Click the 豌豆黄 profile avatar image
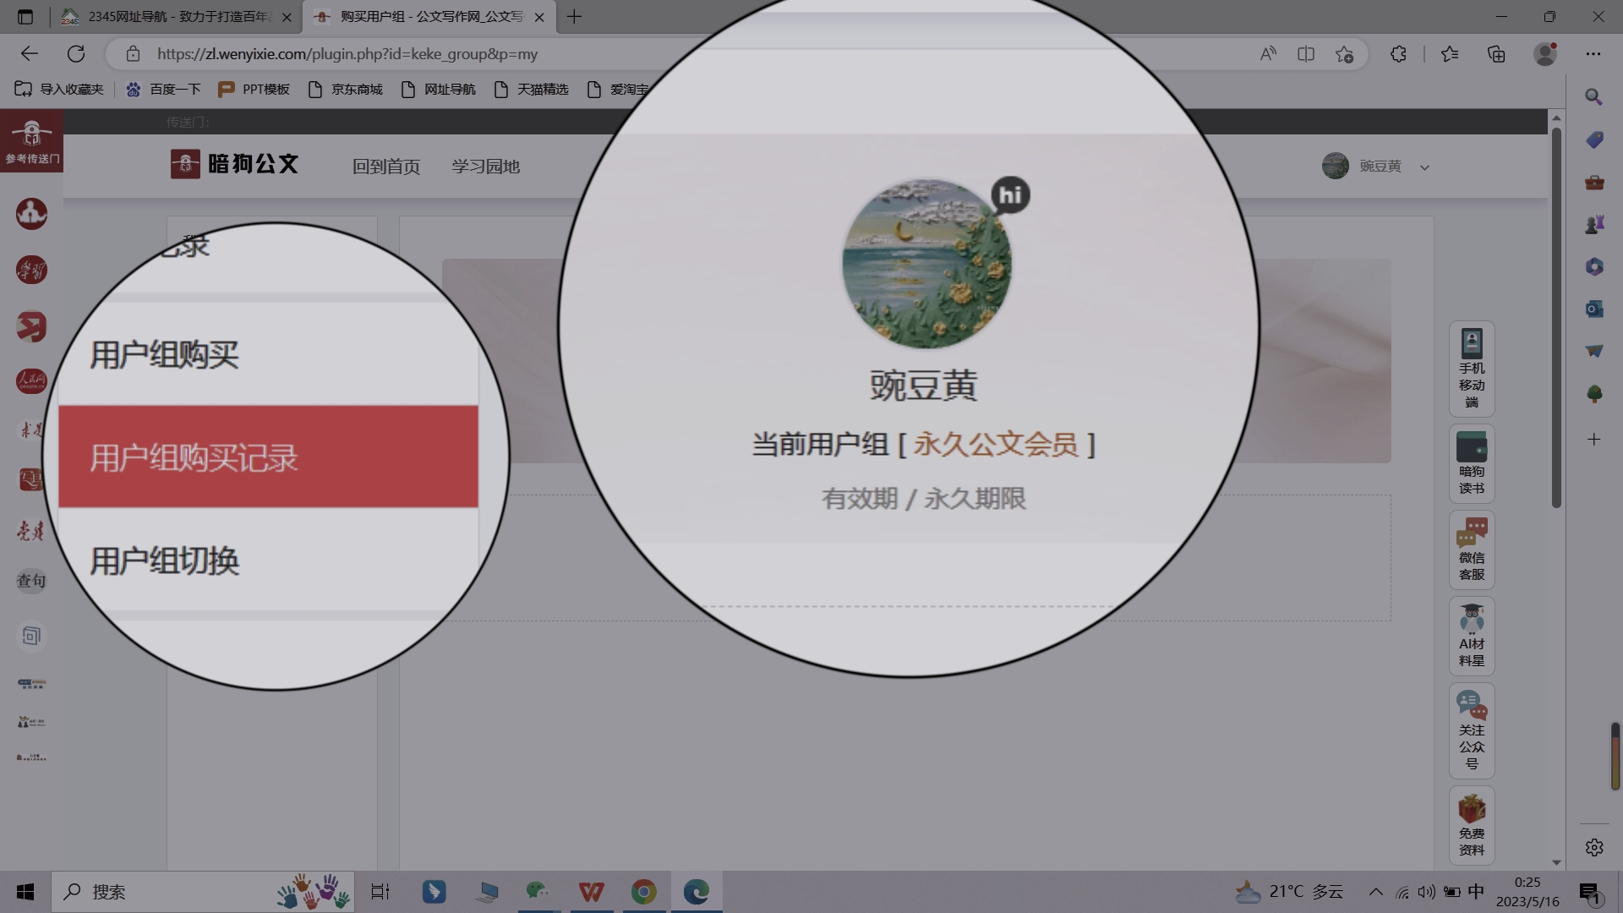This screenshot has width=1623, height=913. click(x=926, y=263)
